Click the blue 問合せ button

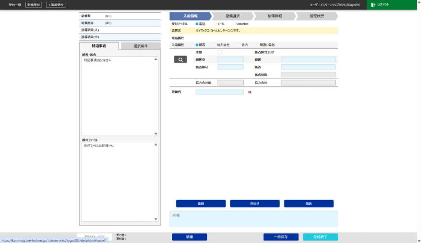[x=255, y=203]
